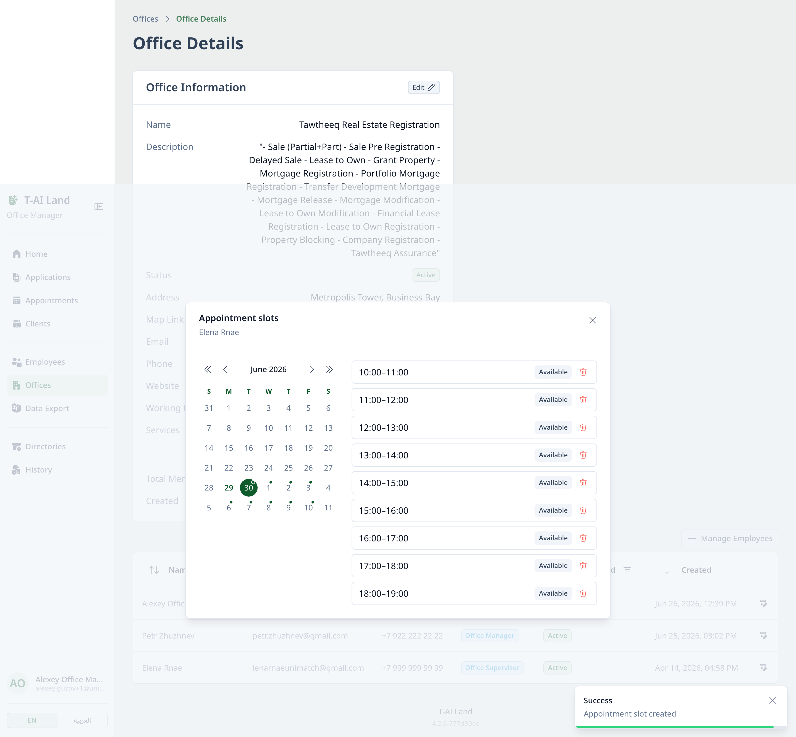Click the 14:00–15:00 Available status badge

553,482
